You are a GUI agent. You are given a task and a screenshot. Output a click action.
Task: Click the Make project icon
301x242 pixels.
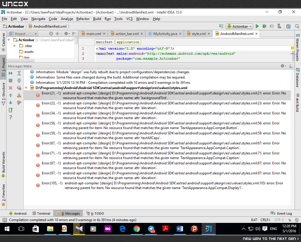point(221,26)
